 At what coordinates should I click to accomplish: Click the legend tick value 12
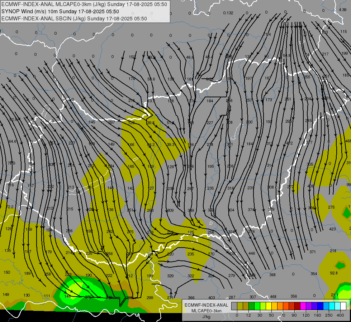(x=248, y=315)
